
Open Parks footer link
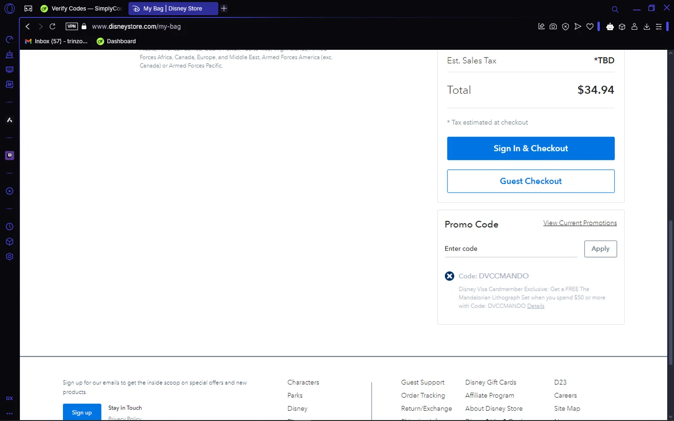point(295,395)
